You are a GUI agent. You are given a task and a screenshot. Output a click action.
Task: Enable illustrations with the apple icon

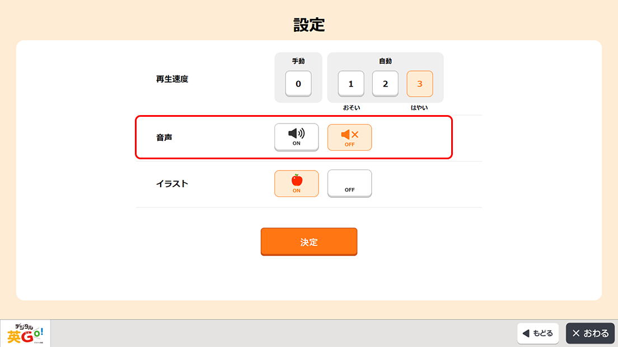(296, 184)
